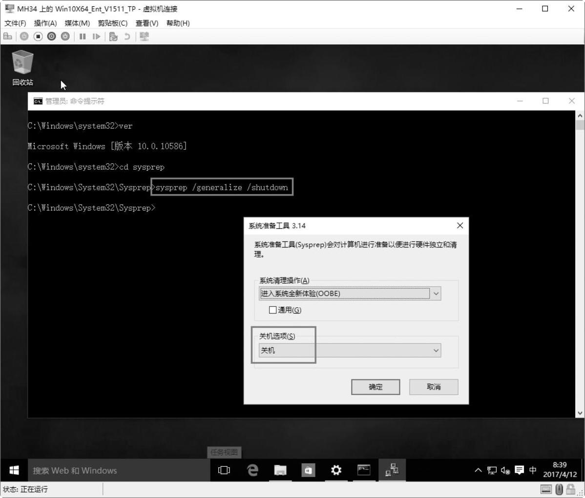Click the Turn Off (stop) VM icon
Screen dimensions: 585x498
(38, 37)
